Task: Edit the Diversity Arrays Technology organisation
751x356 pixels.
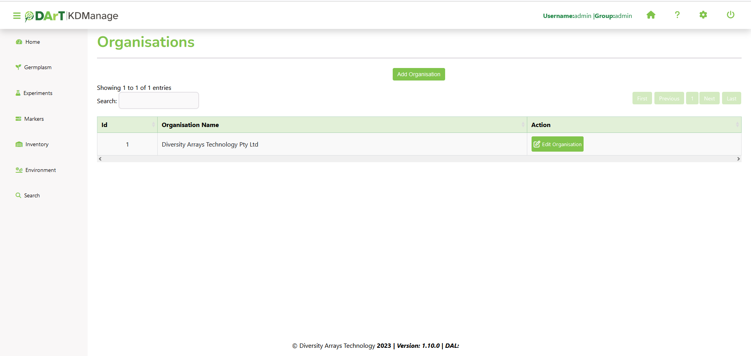Action: pos(557,144)
